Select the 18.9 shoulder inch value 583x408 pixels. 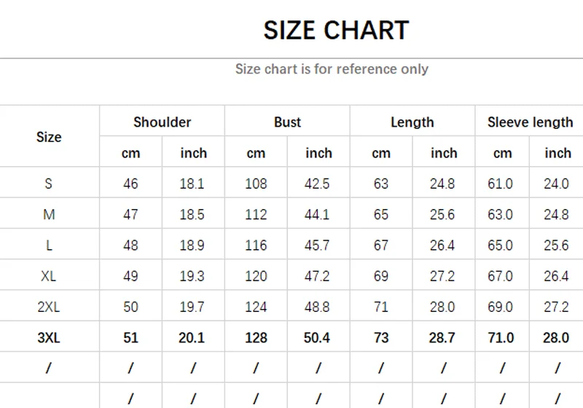pyautogui.click(x=192, y=246)
